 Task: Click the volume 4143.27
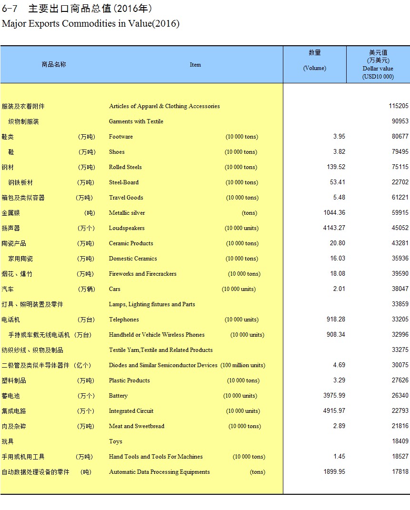tap(334, 228)
